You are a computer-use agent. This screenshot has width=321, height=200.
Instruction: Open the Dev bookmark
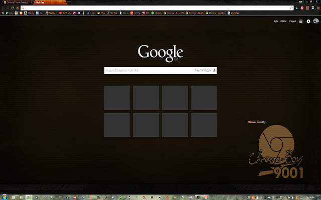[x=9, y=13]
